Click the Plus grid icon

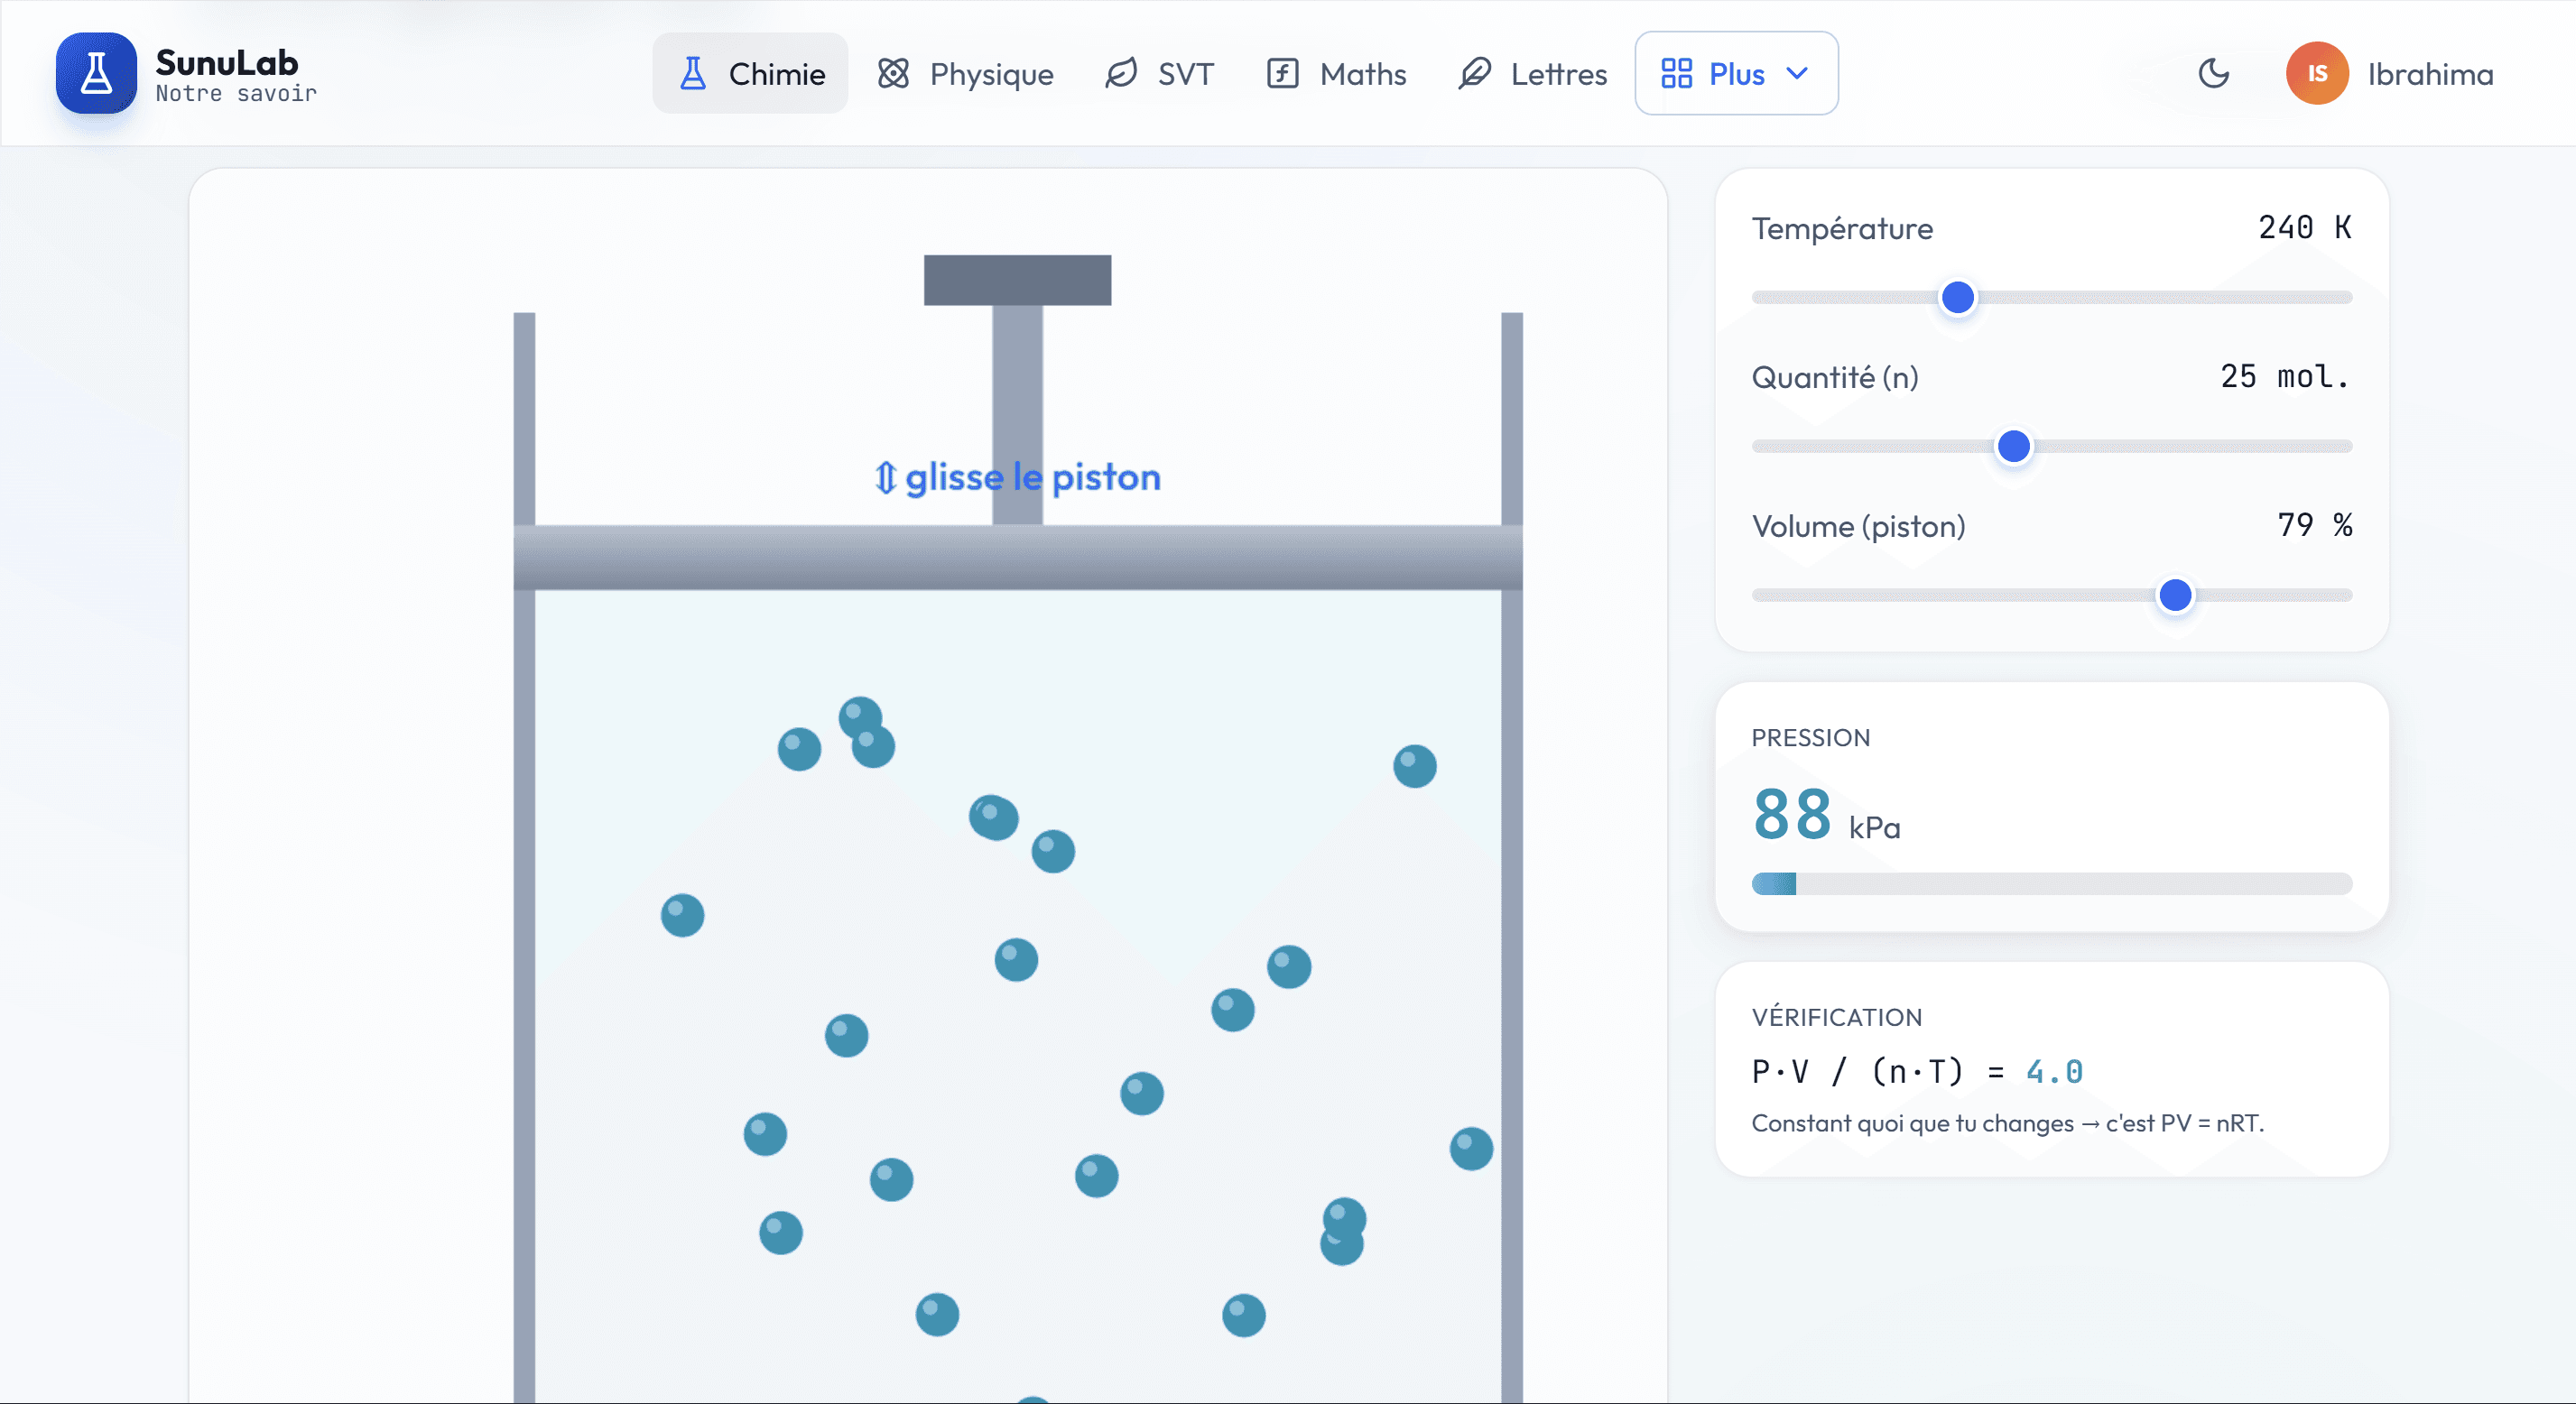1676,74
